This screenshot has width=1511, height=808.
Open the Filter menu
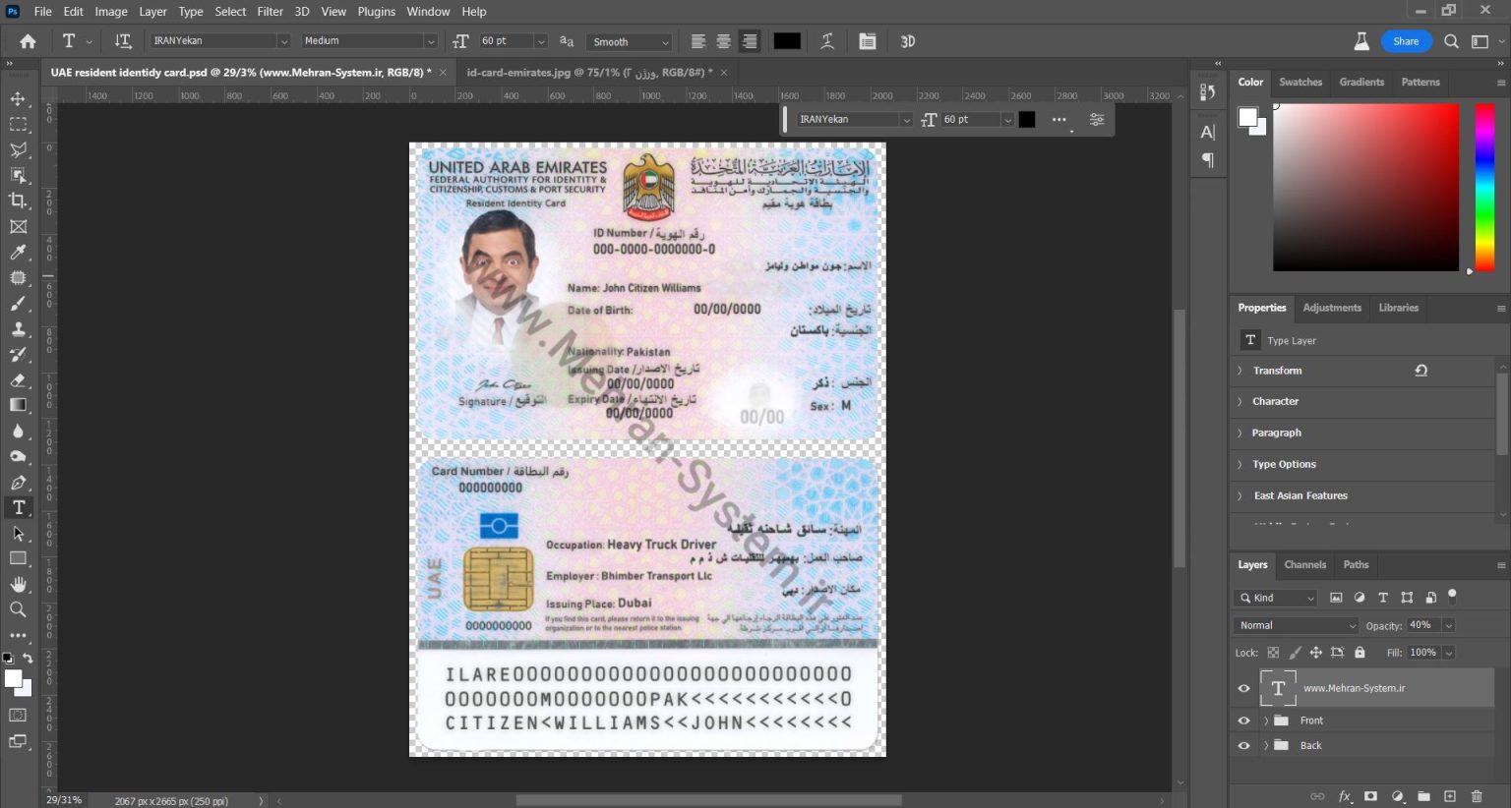[x=270, y=11]
